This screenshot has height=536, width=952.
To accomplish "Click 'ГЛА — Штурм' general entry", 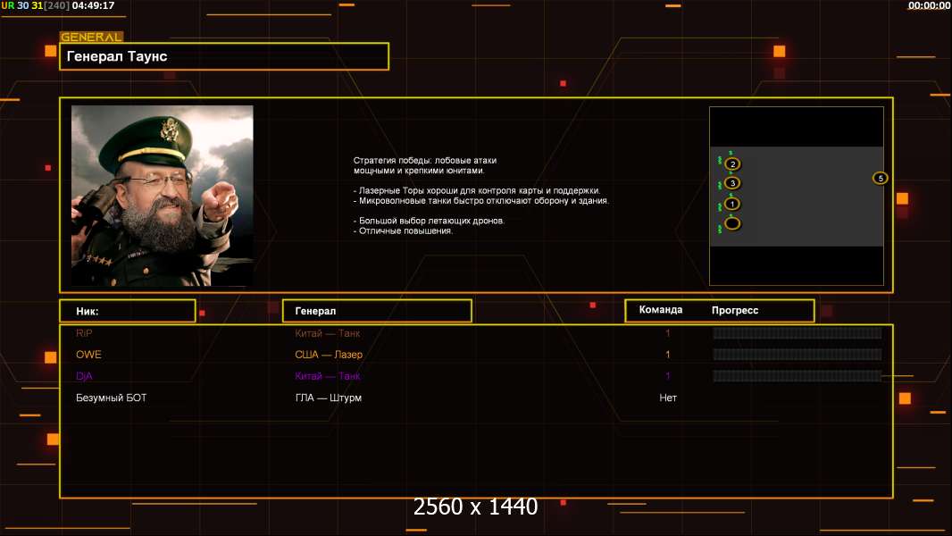I will pos(329,398).
